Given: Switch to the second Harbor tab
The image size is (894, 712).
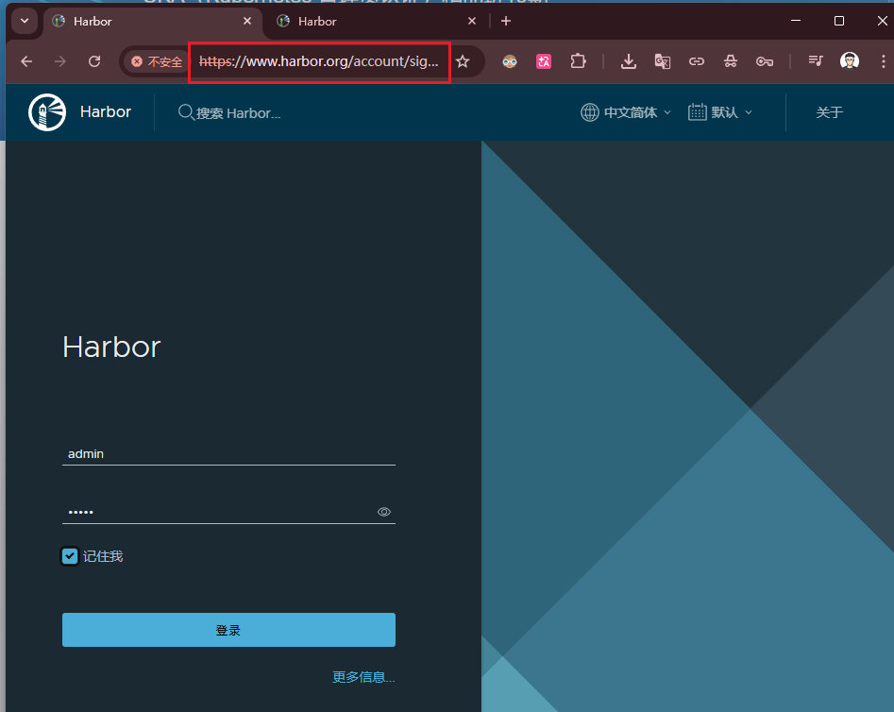Looking at the screenshot, I should pyautogui.click(x=377, y=22).
